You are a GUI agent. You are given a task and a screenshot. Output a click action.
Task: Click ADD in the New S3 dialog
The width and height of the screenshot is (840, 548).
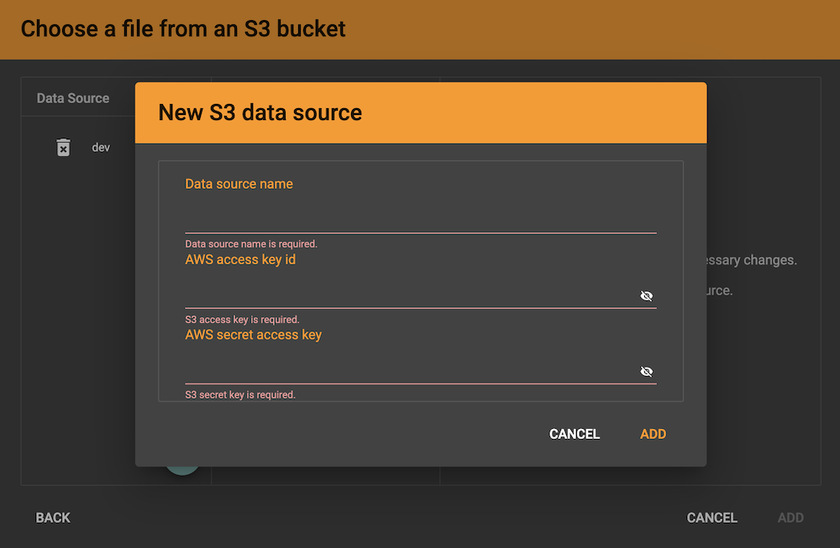click(653, 434)
